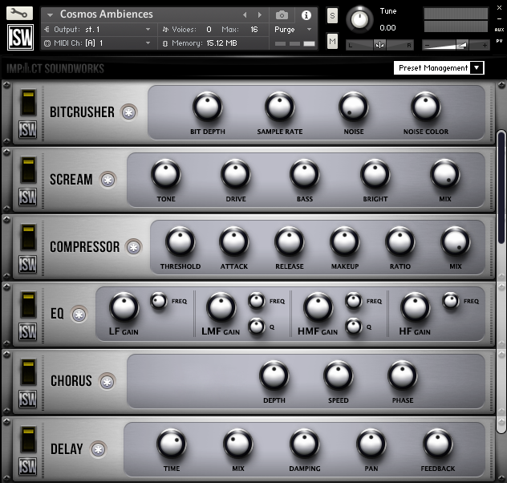The image size is (507, 483).
Task: Click the Compressor asterisk reset icon
Action: tap(133, 247)
